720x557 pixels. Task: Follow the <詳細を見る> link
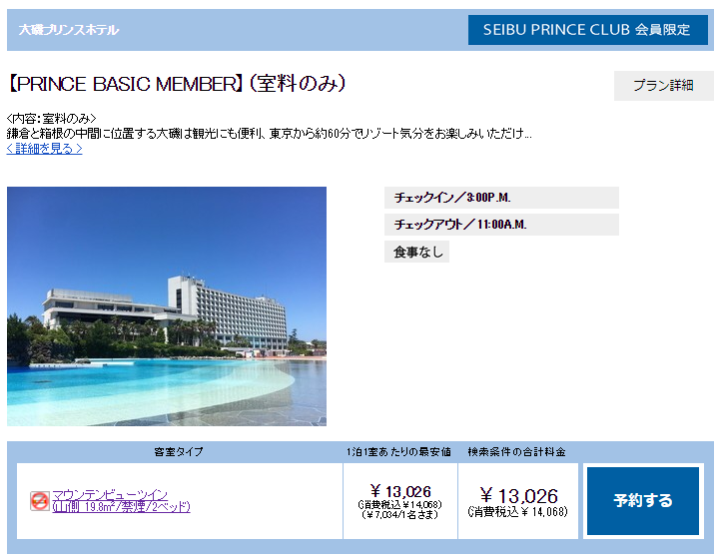click(45, 148)
